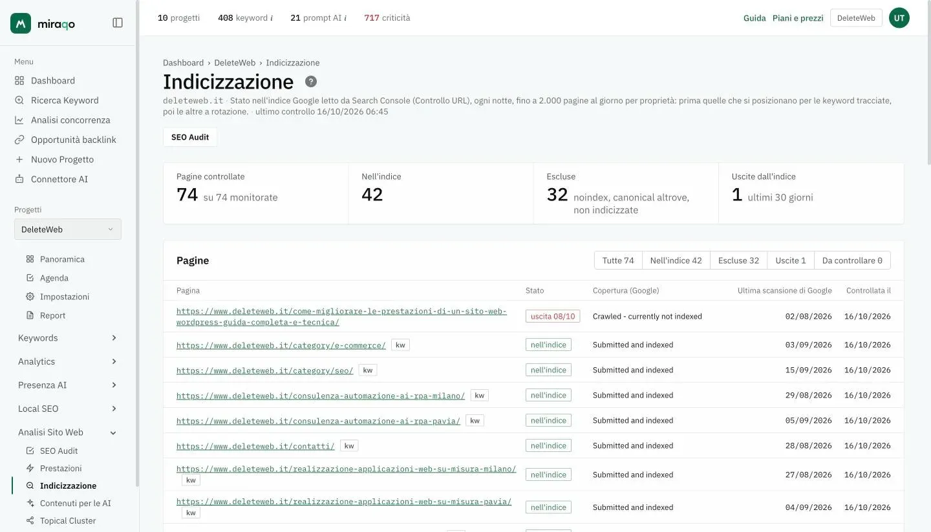Screen dimensions: 931x532
Task: Click the miraqo logo icon
Action: 21,23
